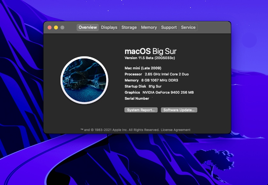Click graphics value NVIDIA GeForce 9400 256 MB

pos(168,92)
